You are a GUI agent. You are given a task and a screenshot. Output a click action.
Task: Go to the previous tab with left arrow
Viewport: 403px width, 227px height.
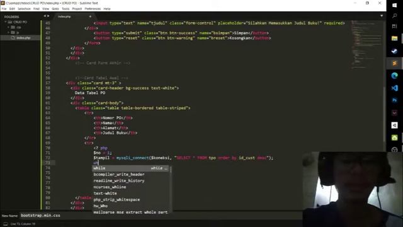coord(45,16)
